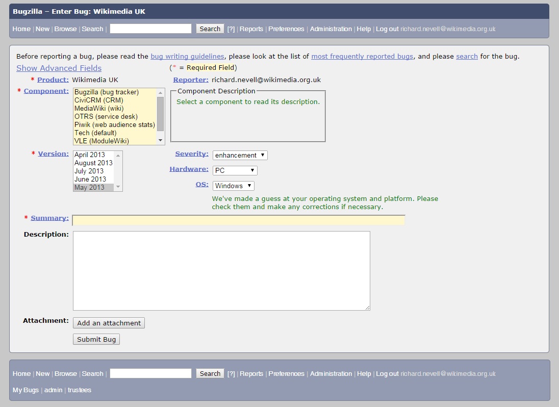
Task: Open the Reporter field label link
Action: [191, 80]
